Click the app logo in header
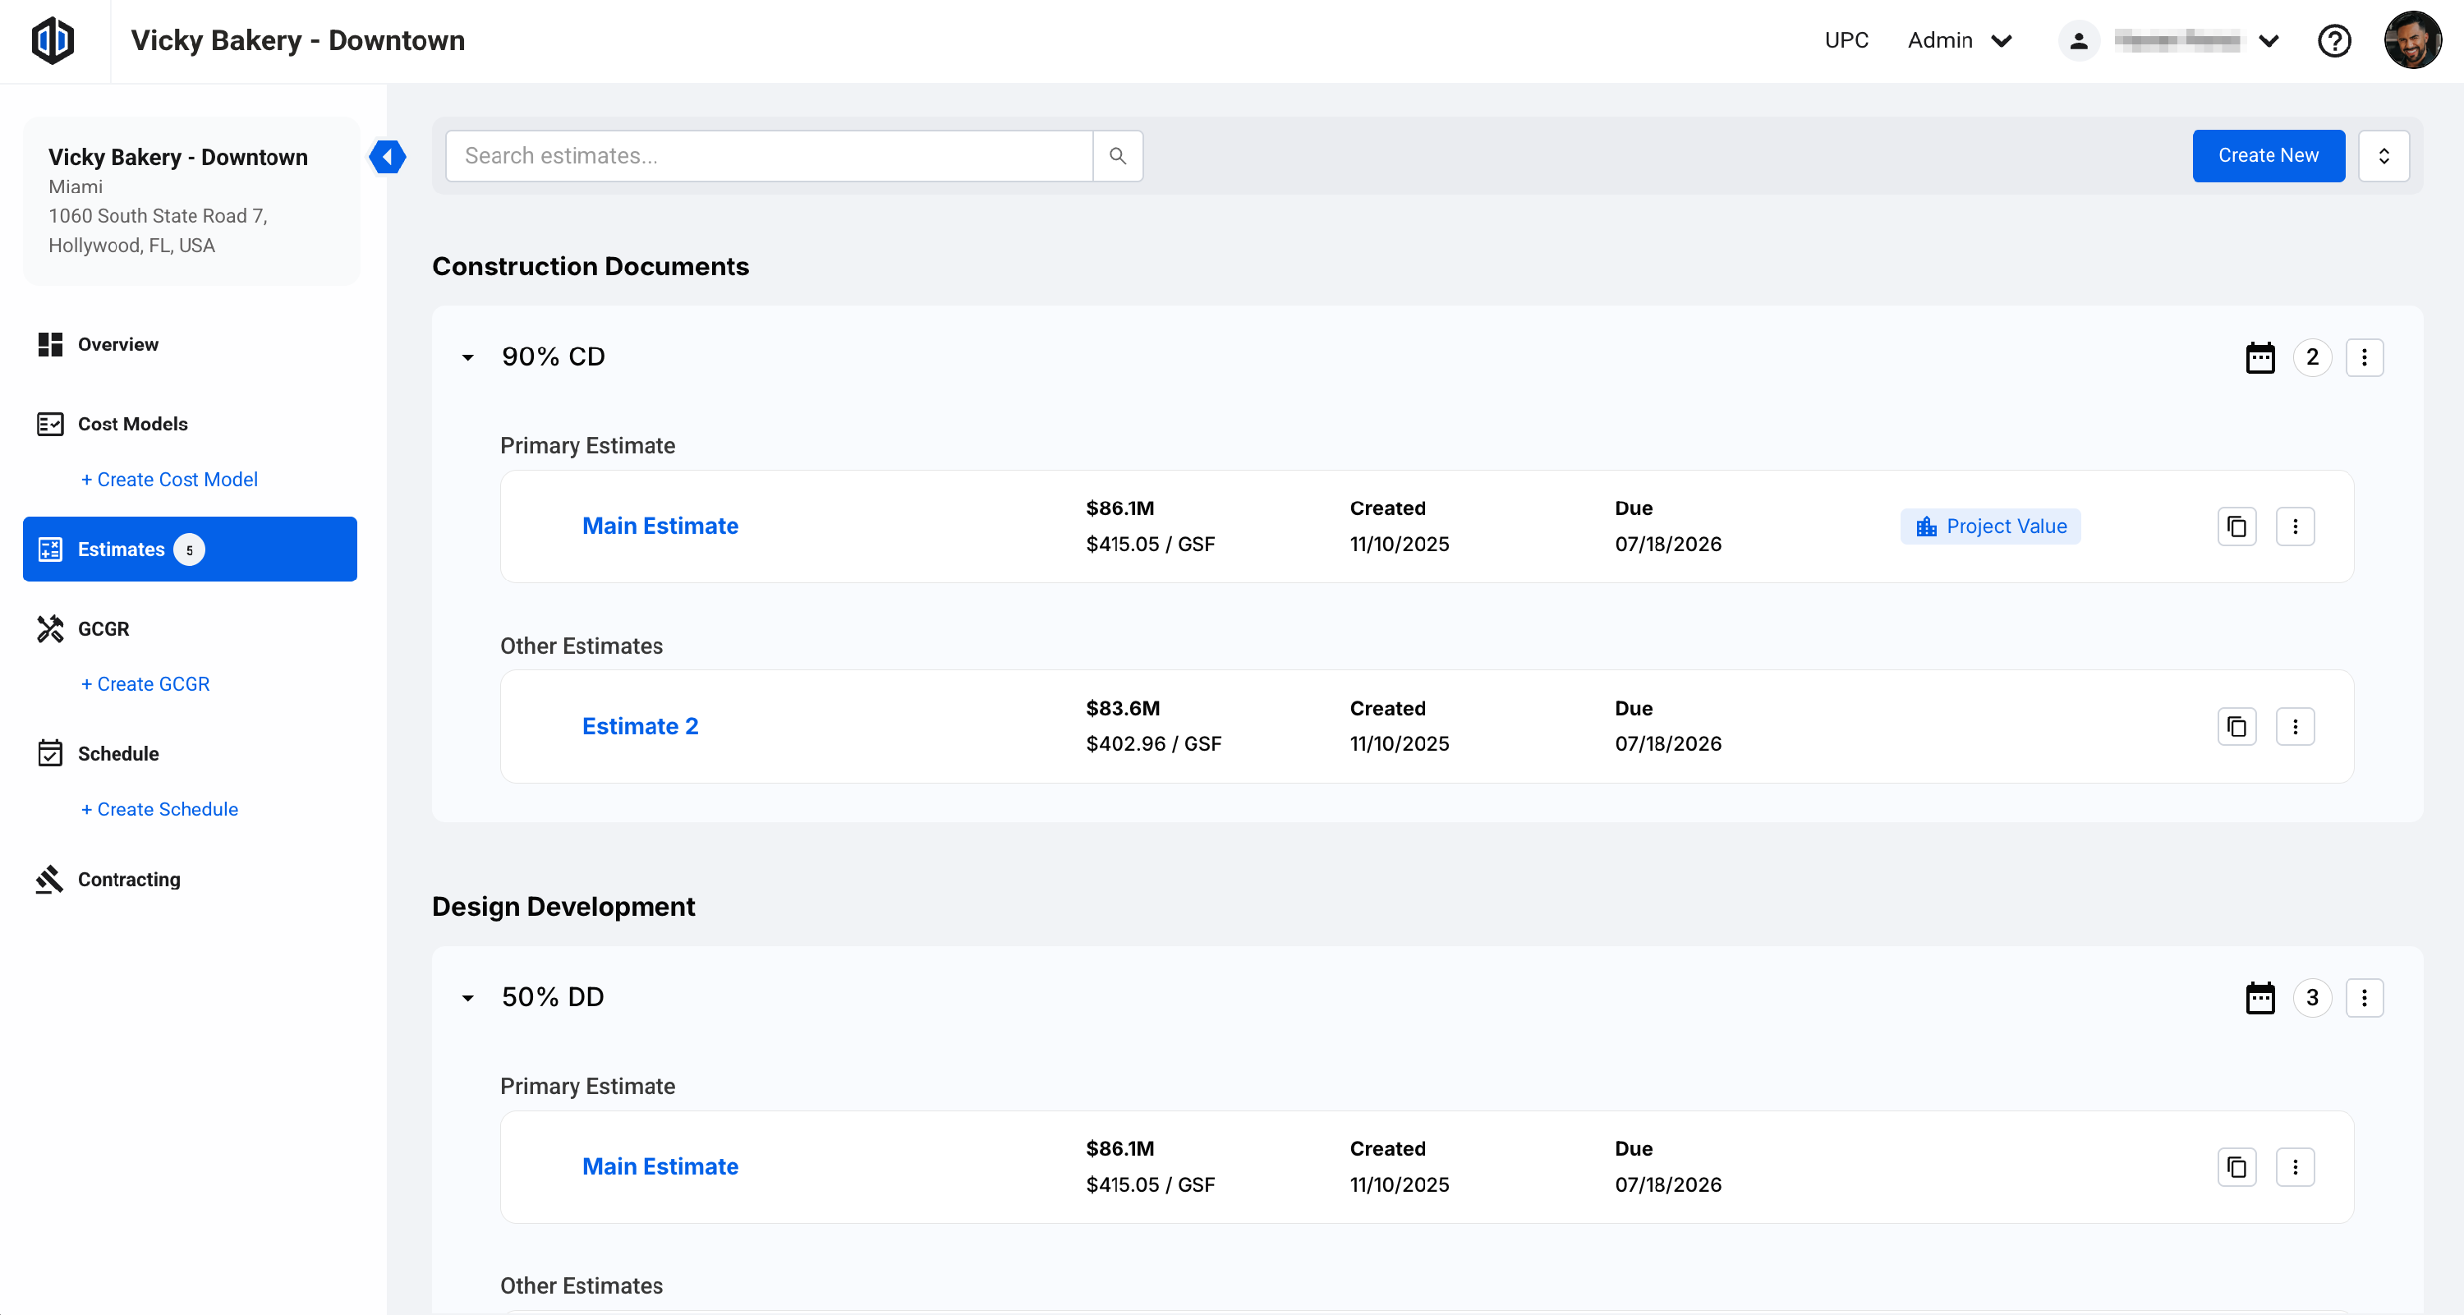The image size is (2464, 1315). click(x=53, y=40)
